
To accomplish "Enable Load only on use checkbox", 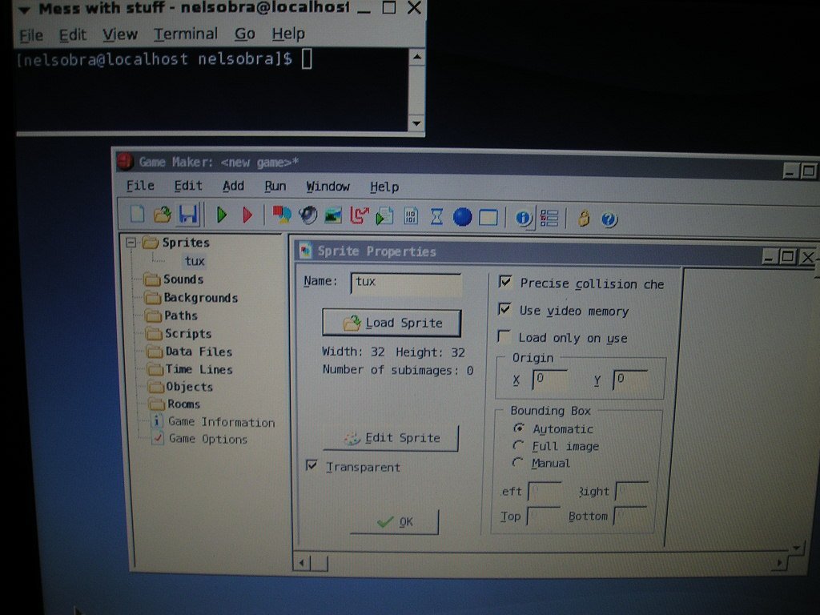I will click(x=504, y=336).
